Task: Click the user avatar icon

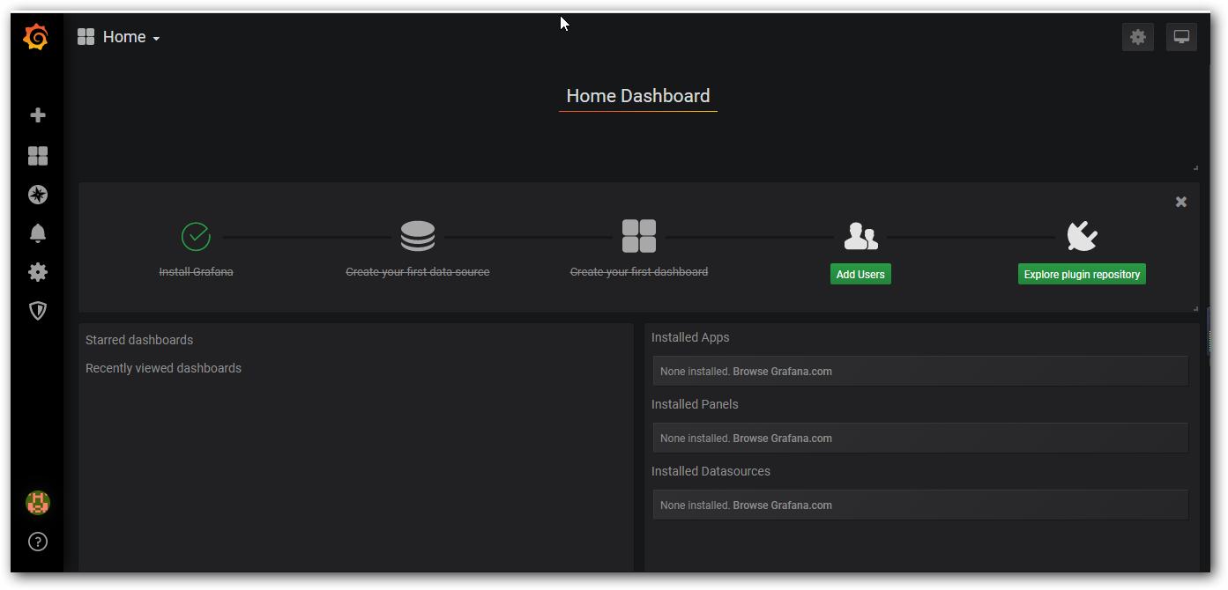Action: [38, 503]
